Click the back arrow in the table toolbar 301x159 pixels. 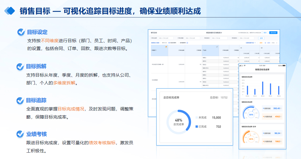click(265, 43)
